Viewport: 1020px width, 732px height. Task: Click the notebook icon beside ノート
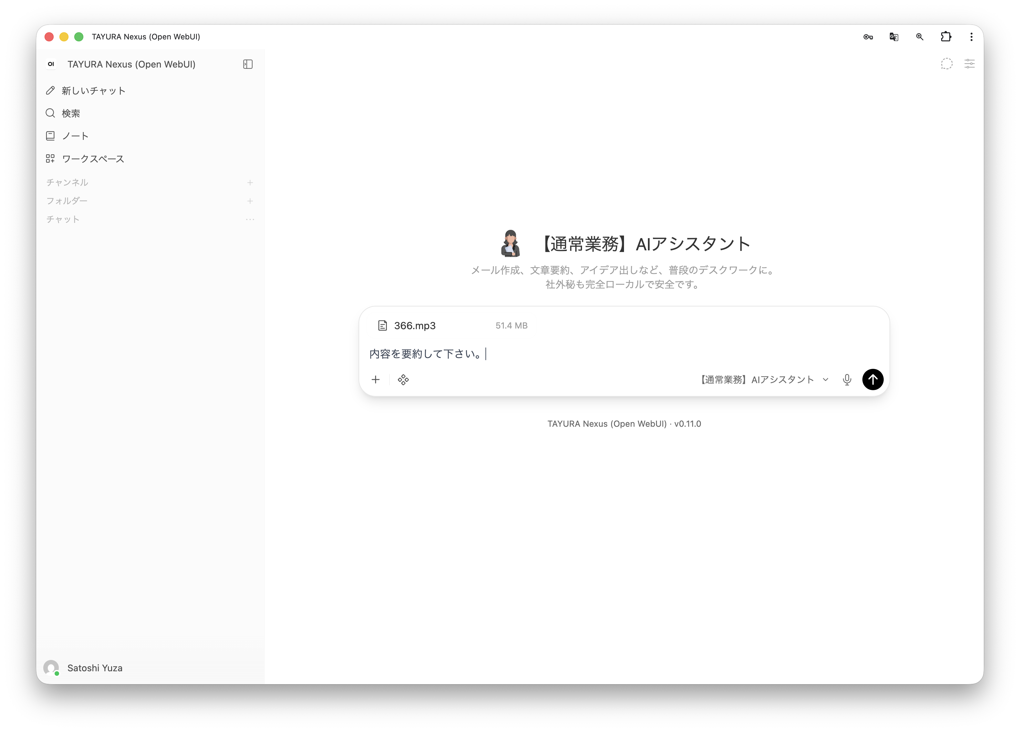(x=50, y=136)
